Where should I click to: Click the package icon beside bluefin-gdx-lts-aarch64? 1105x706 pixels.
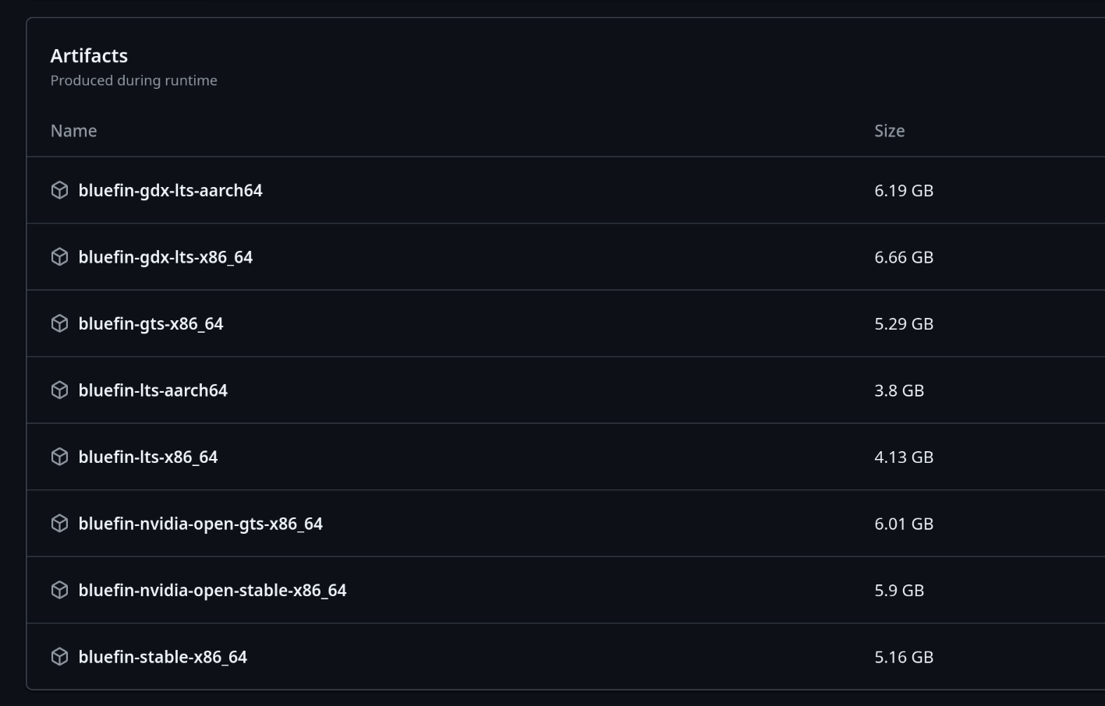(59, 190)
